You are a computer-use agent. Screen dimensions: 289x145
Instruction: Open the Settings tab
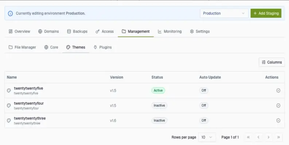tap(200, 31)
